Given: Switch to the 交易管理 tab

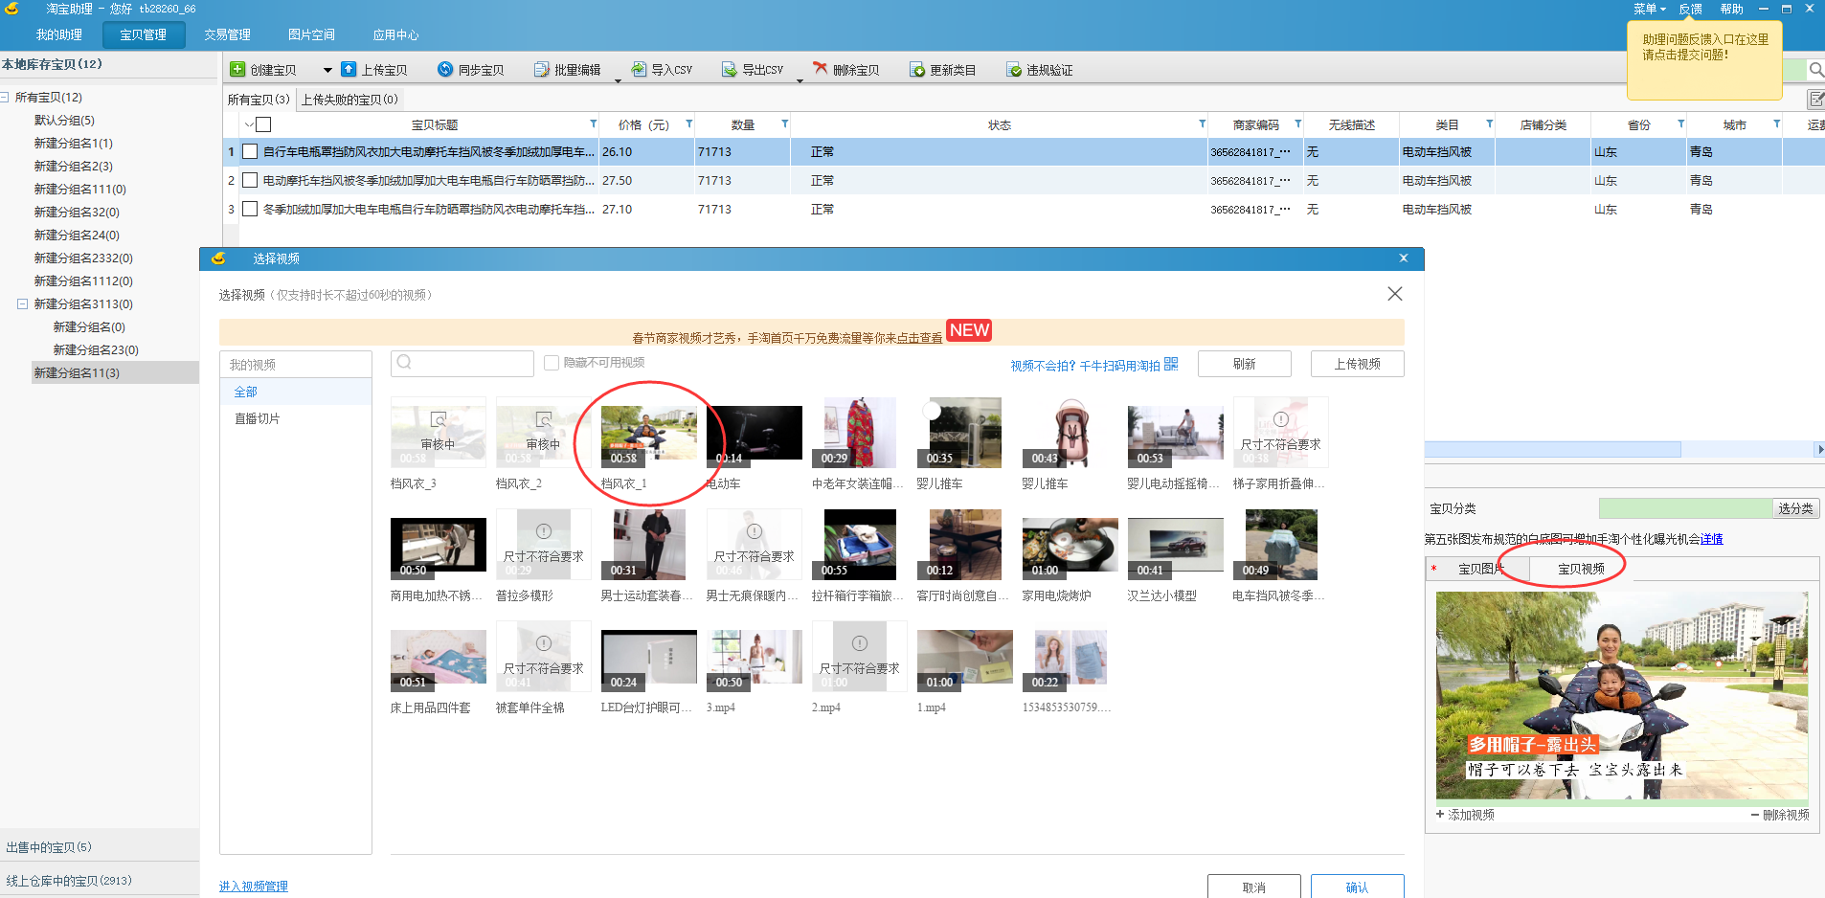Looking at the screenshot, I should pos(227,34).
